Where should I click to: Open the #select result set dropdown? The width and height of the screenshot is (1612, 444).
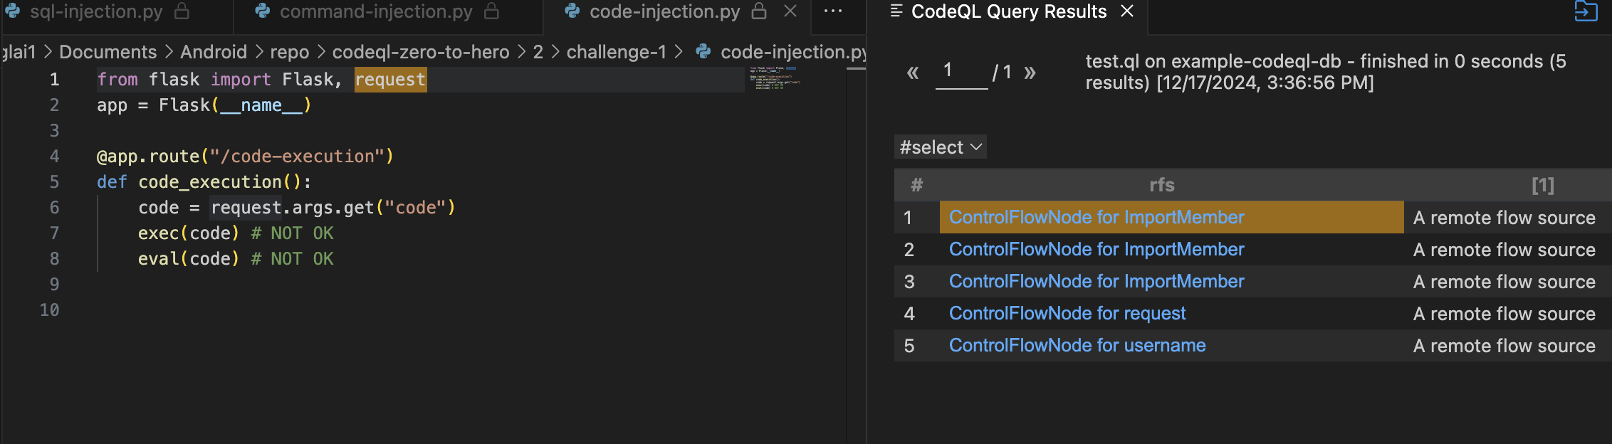941,147
